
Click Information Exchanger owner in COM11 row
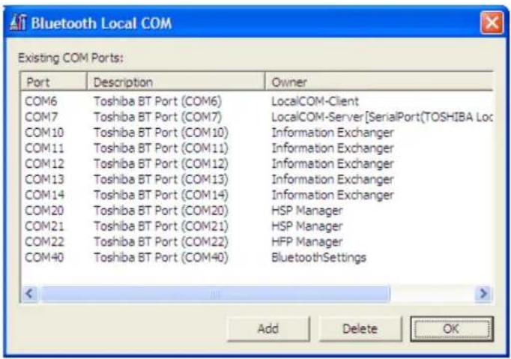(333, 148)
